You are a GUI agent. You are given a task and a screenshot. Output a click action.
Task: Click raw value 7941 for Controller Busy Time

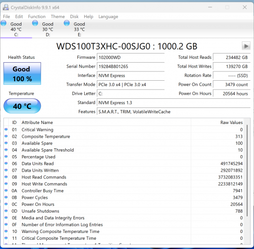click(237, 191)
